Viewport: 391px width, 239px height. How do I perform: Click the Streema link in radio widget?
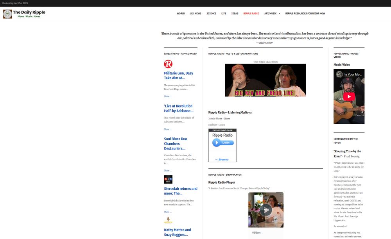tap(223, 160)
